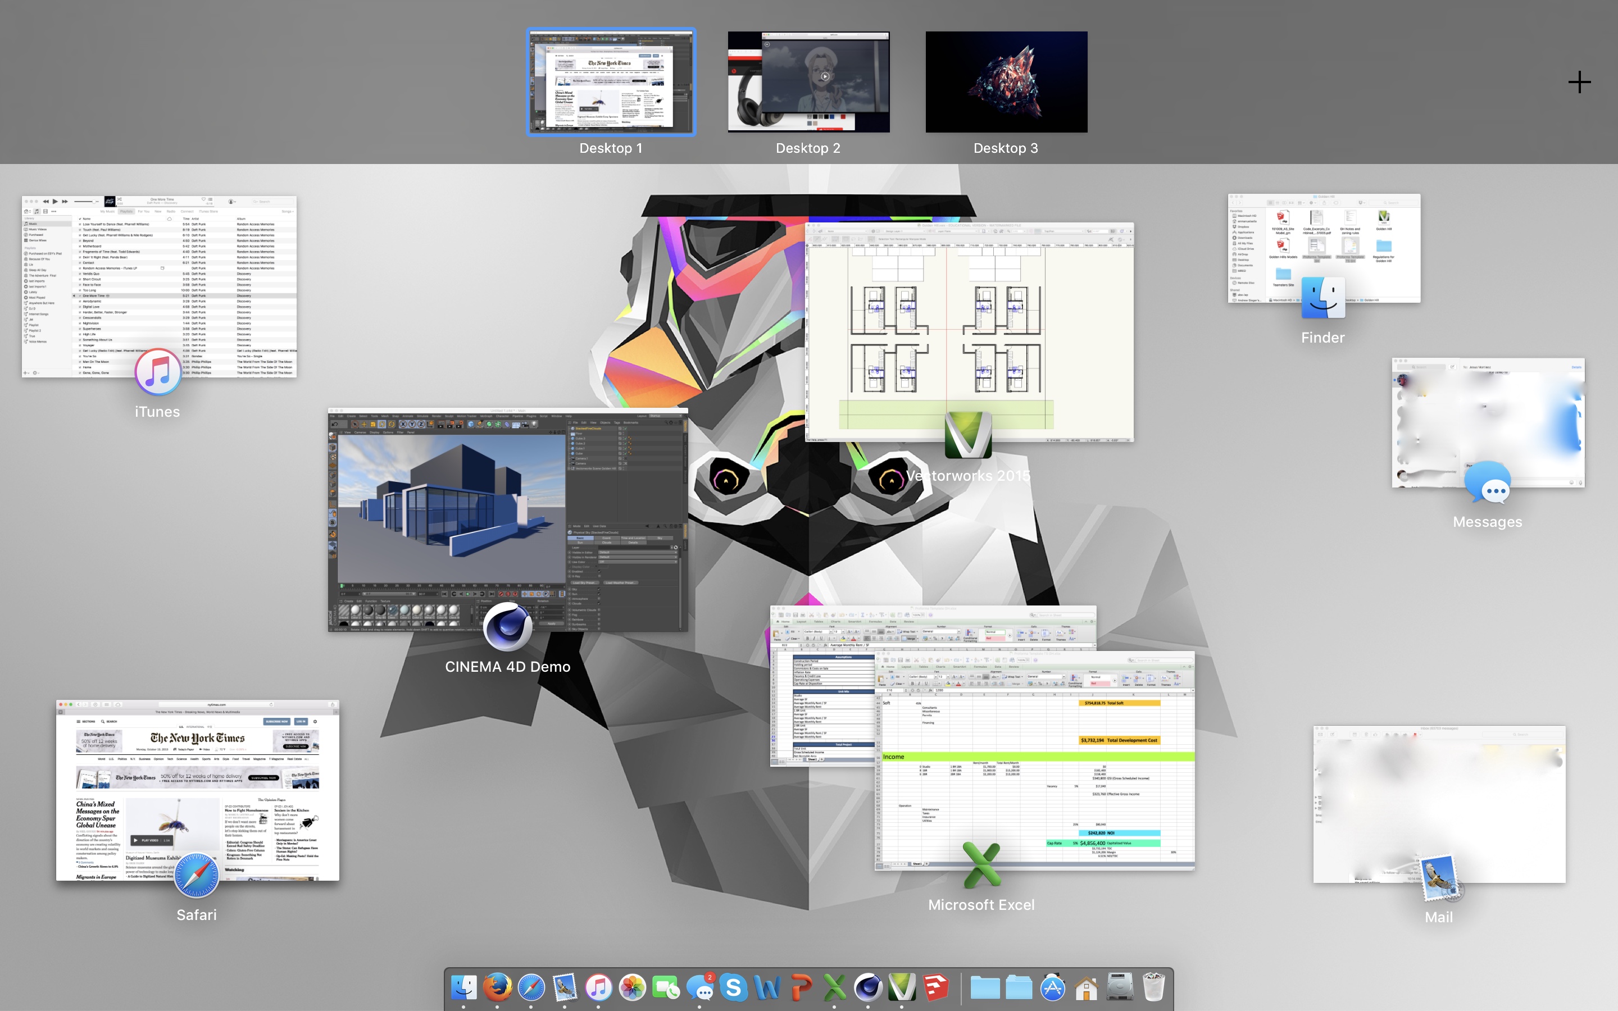Click the 'Finder' label under the Finder window

(x=1323, y=338)
